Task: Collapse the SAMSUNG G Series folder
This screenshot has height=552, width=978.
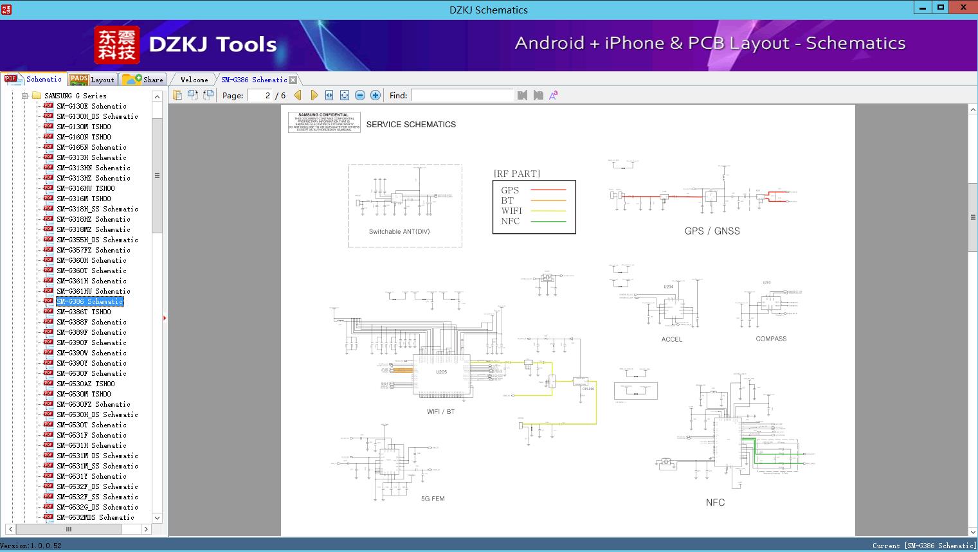Action: coord(25,96)
